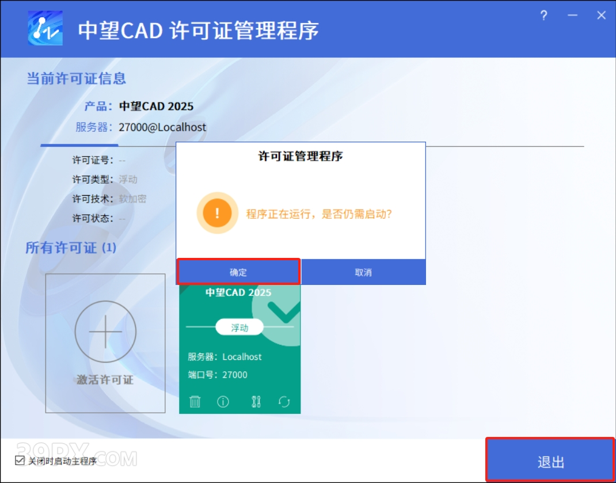Cancel the dialog with 取消 button
The height and width of the screenshot is (483, 616).
pyautogui.click(x=363, y=272)
